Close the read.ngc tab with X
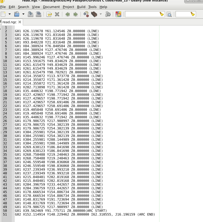This screenshot has height=222, width=203. (20, 22)
